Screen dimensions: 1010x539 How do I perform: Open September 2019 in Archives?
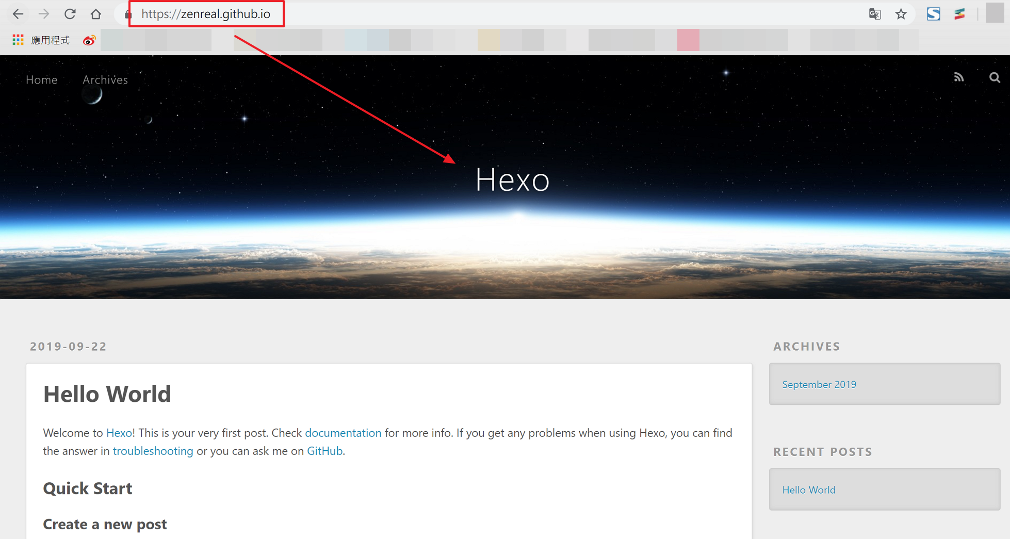tap(819, 384)
